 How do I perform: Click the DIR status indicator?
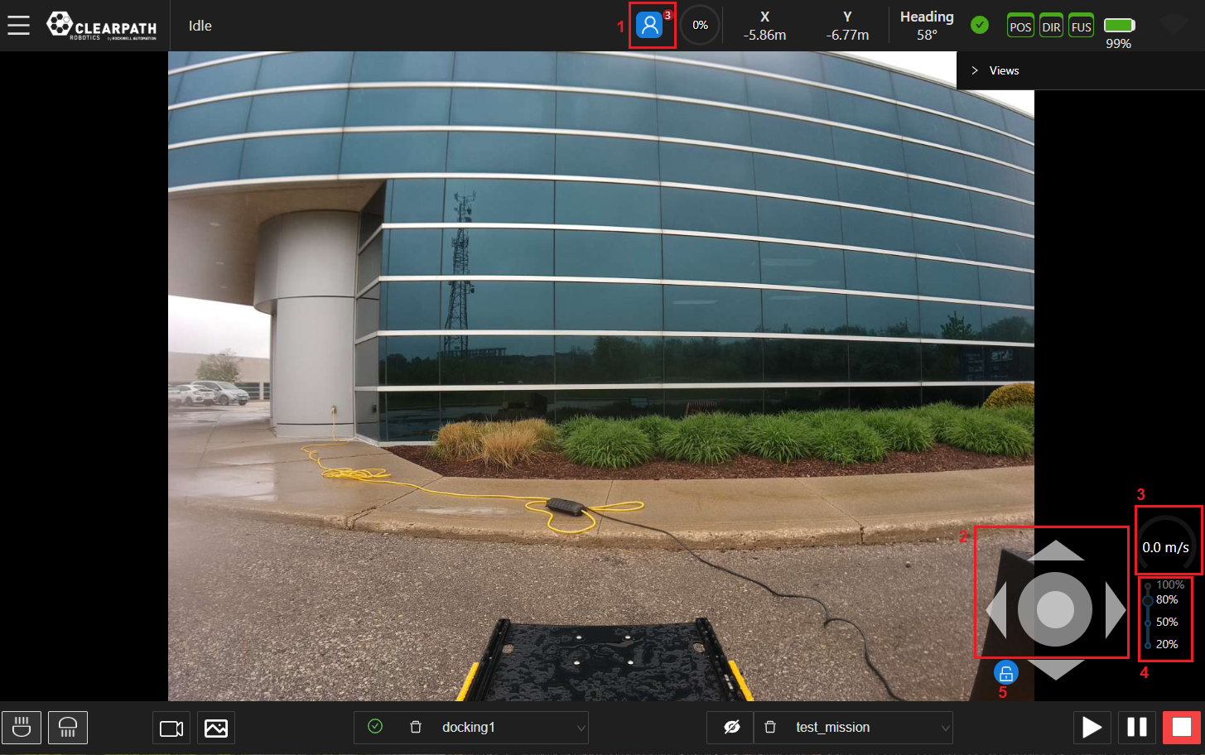coord(1051,26)
